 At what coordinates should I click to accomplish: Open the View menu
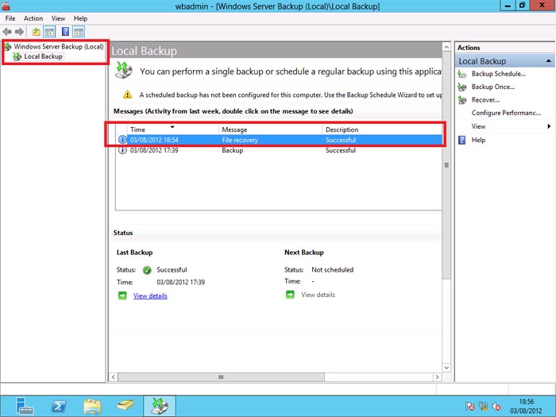point(58,18)
